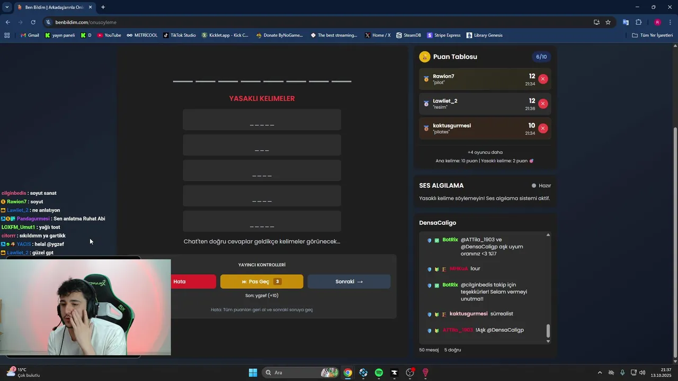Open the CapCut icon in taskbar

(394, 373)
